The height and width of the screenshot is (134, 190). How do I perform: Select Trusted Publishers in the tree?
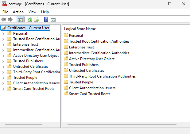(28, 61)
